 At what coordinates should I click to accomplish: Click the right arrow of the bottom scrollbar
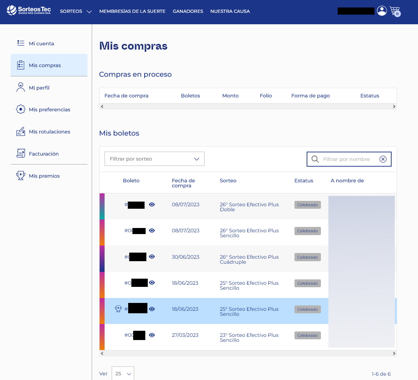(x=394, y=353)
